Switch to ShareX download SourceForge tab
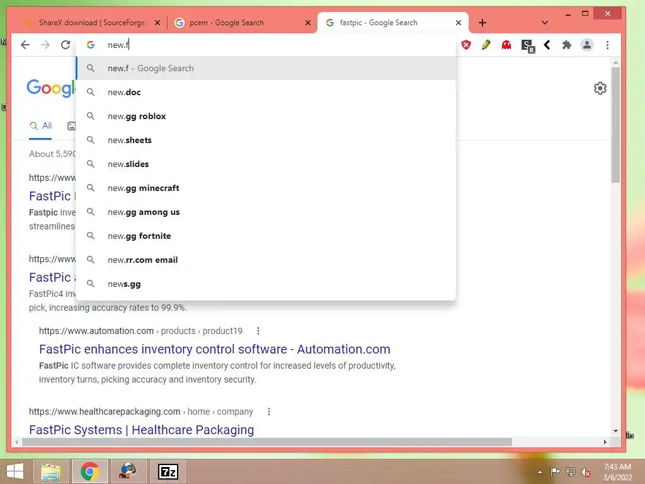 91,23
